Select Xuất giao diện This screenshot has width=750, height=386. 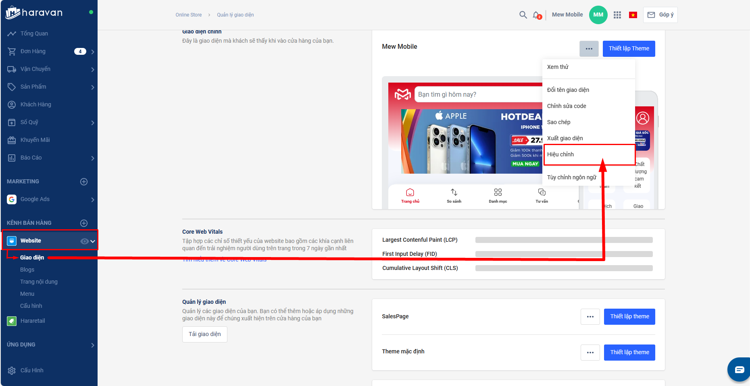tap(589, 138)
